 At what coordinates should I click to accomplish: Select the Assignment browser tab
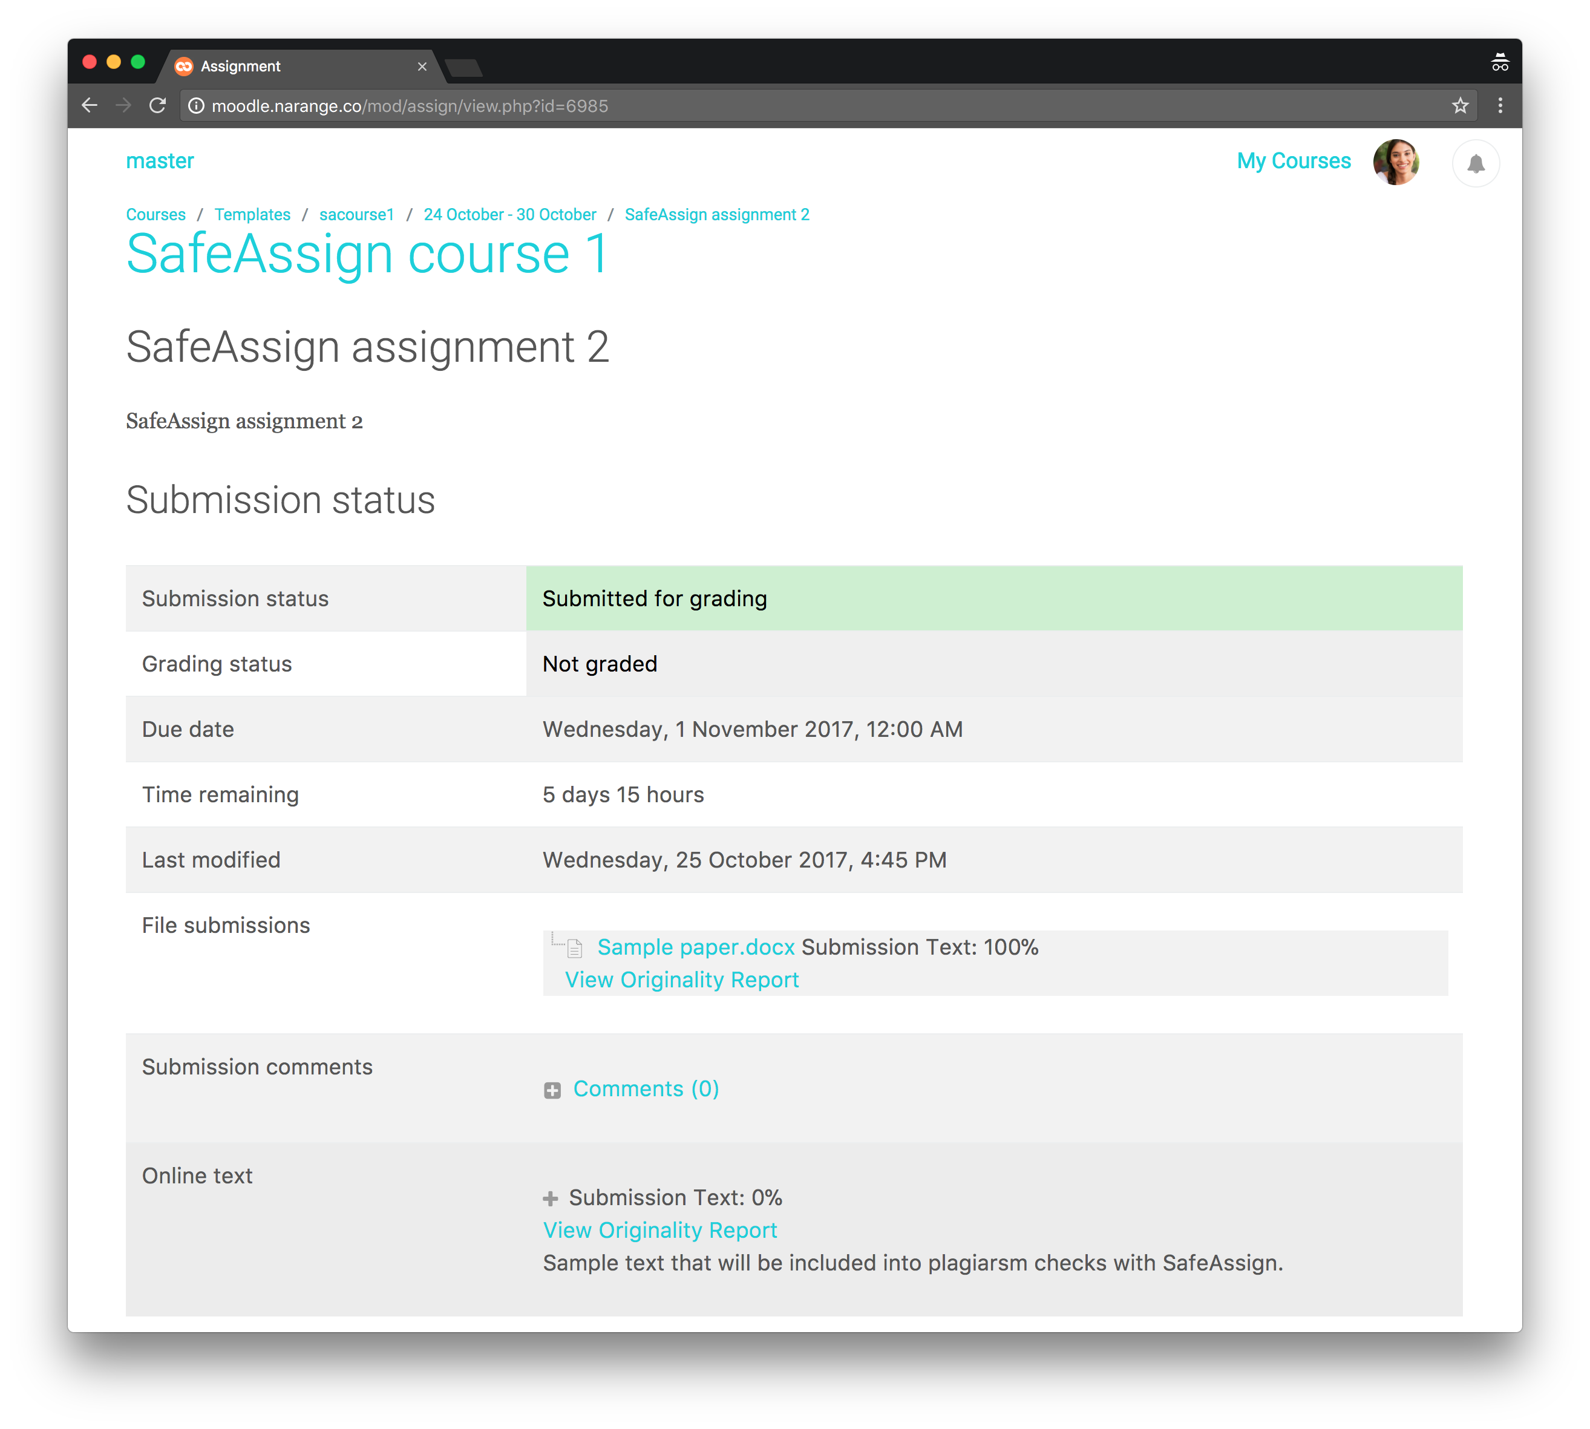click(303, 67)
